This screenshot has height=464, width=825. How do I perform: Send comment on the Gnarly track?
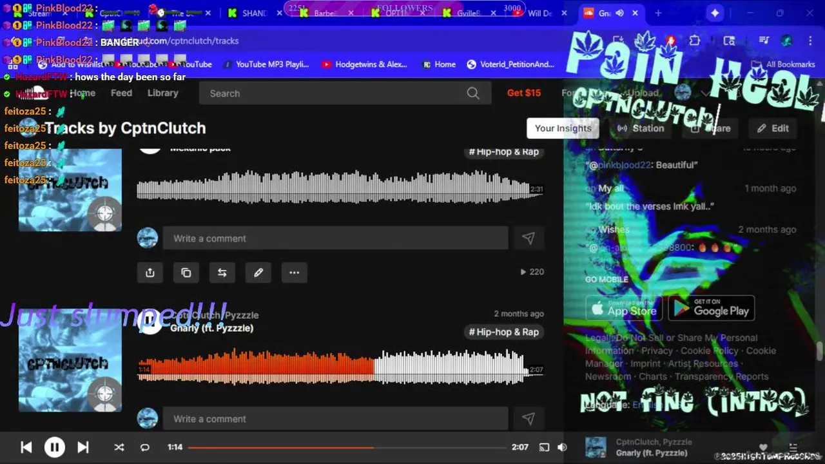(x=529, y=419)
